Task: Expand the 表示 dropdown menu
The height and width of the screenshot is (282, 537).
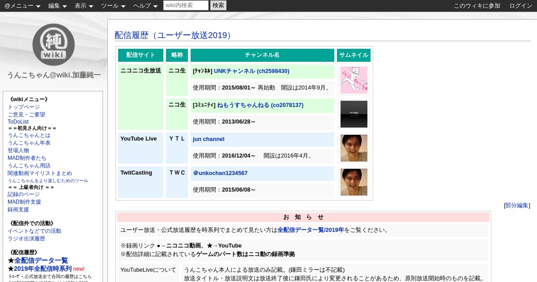Action: coord(84,6)
